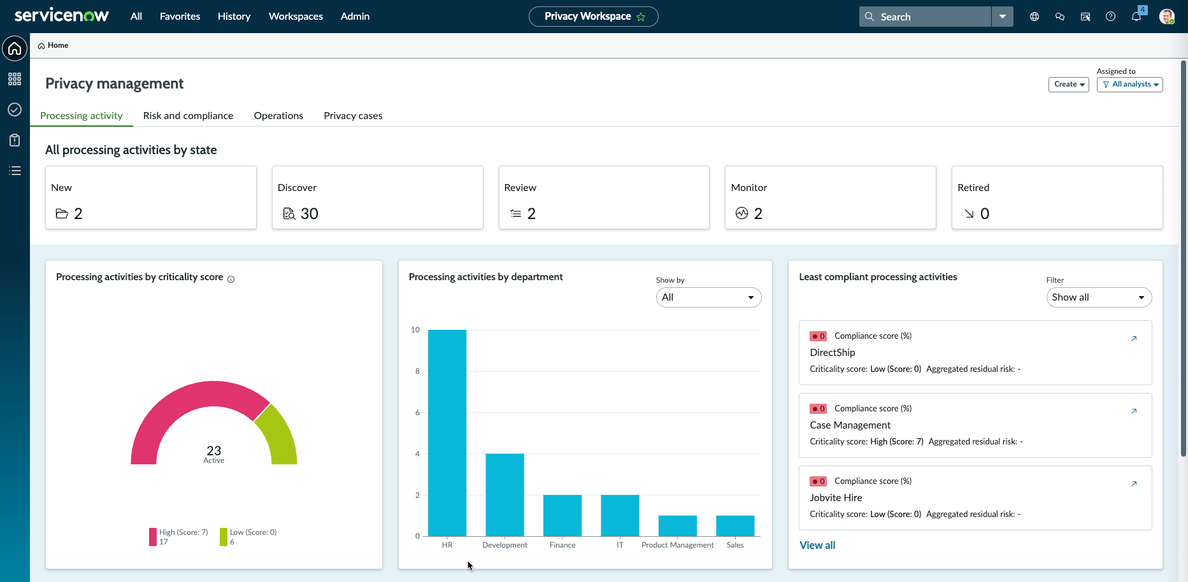This screenshot has width=1188, height=582.
Task: Click the Finance bar in department chart
Action: (x=562, y=516)
